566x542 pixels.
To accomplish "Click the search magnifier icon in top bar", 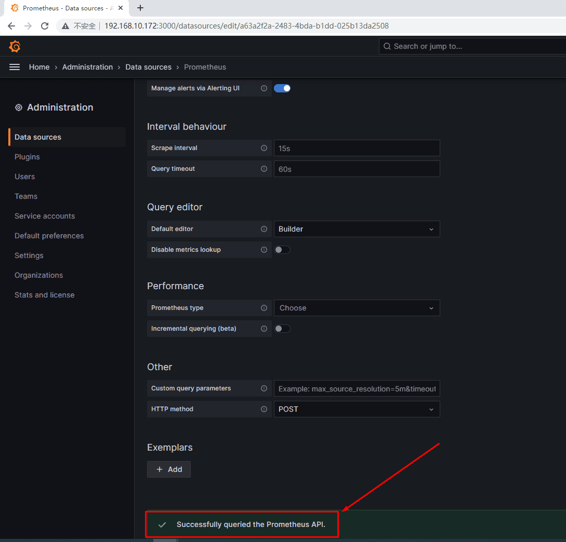I will point(387,46).
